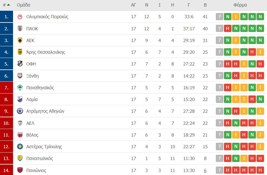Sort standings by the B points column

tap(205, 5)
